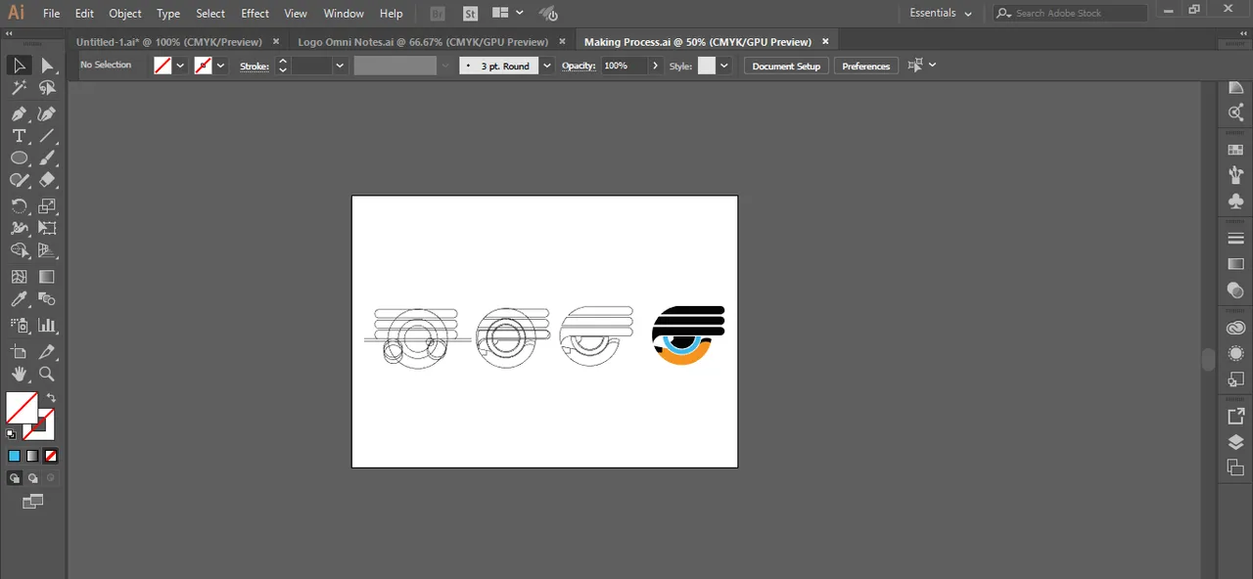Select the Mesh tool
Screen dimensions: 1253x579
pos(19,278)
